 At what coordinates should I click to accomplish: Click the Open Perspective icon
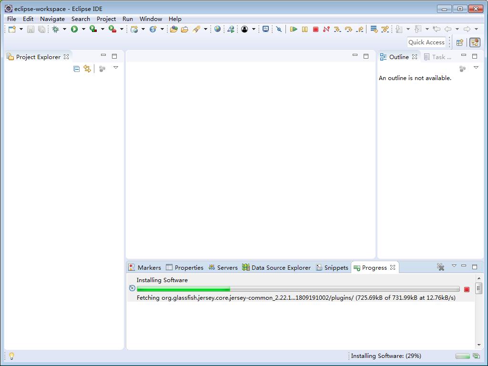(x=460, y=42)
